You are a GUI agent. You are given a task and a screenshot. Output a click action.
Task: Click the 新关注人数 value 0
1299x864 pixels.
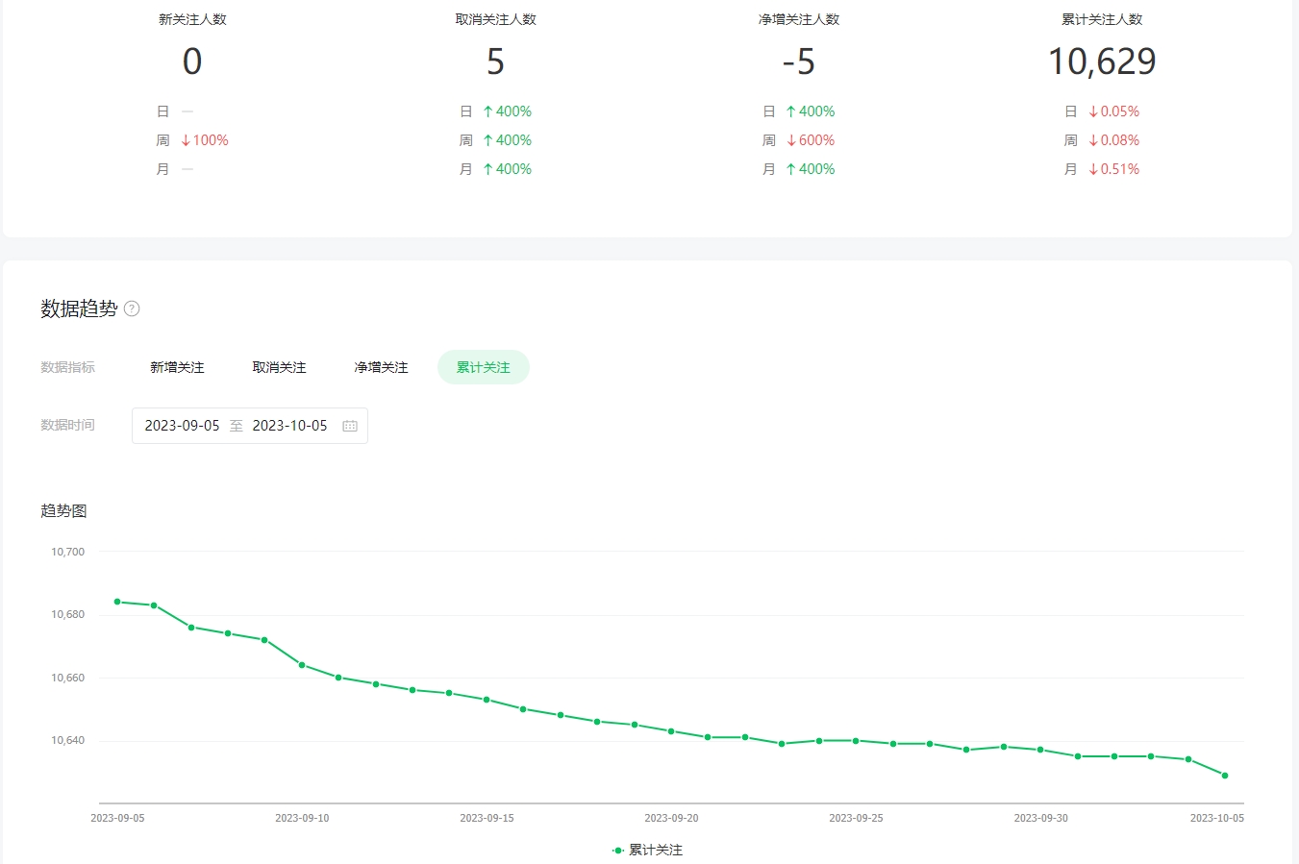click(192, 62)
